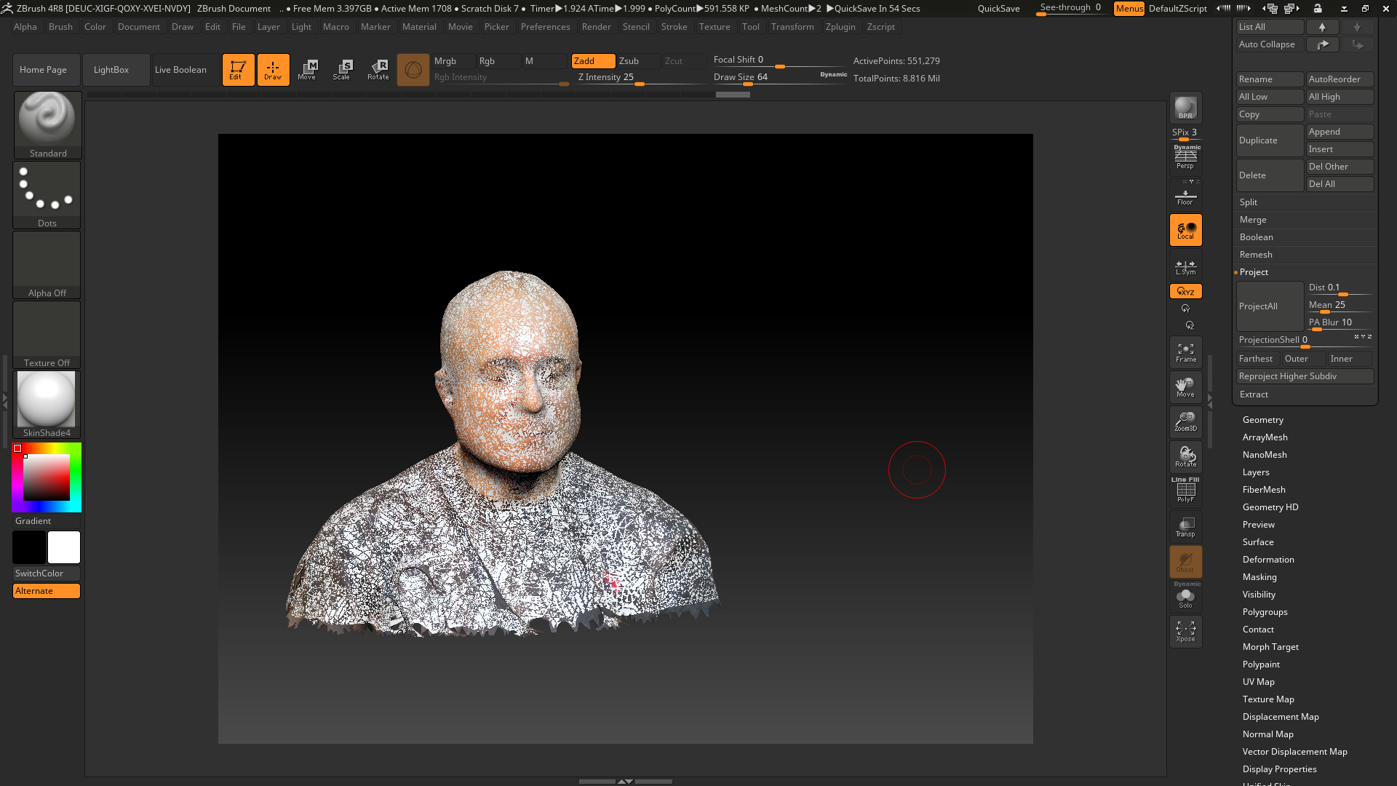This screenshot has width=1397, height=786.
Task: Switch to Move gizmo mode
Action: pos(307,70)
